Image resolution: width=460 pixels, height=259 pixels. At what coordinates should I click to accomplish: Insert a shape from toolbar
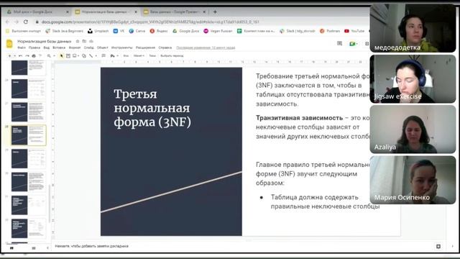click(x=84, y=55)
